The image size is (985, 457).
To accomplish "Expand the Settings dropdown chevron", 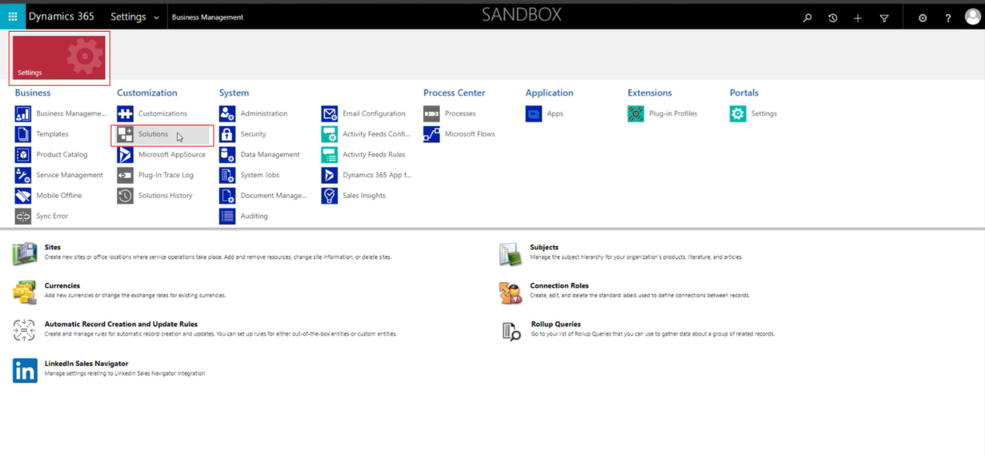I will coord(156,18).
